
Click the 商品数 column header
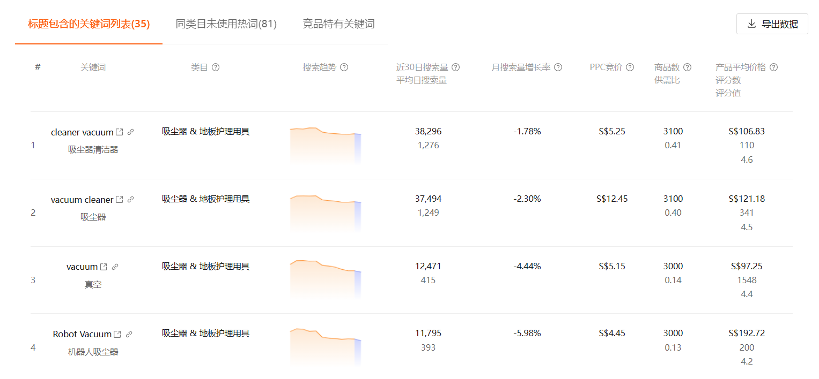(x=667, y=67)
